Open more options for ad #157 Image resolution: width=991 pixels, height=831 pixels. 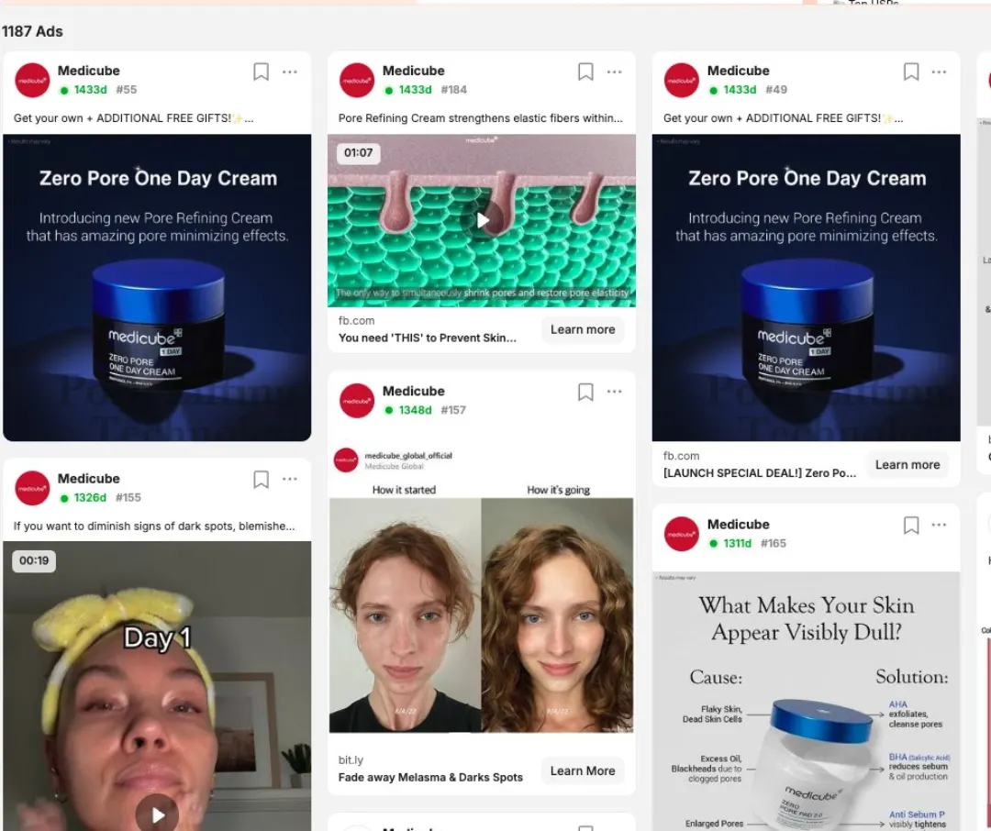coord(614,392)
